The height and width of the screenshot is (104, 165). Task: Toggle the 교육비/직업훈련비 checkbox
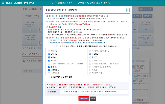pyautogui.click(x=49, y=64)
